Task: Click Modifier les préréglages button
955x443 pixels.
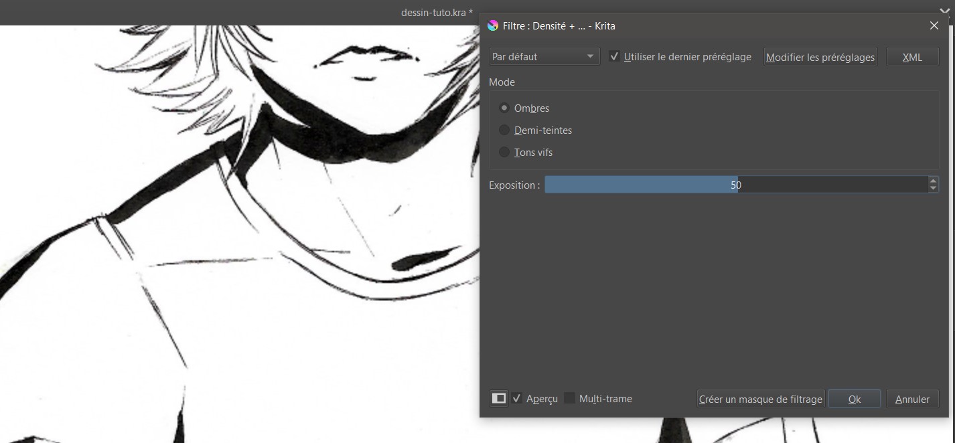Action: click(820, 57)
